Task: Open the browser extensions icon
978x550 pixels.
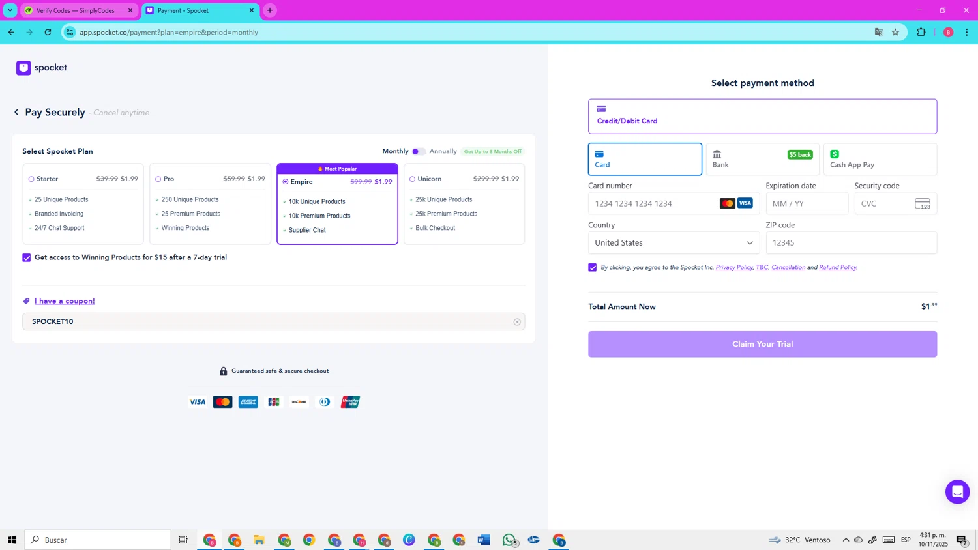Action: tap(921, 32)
